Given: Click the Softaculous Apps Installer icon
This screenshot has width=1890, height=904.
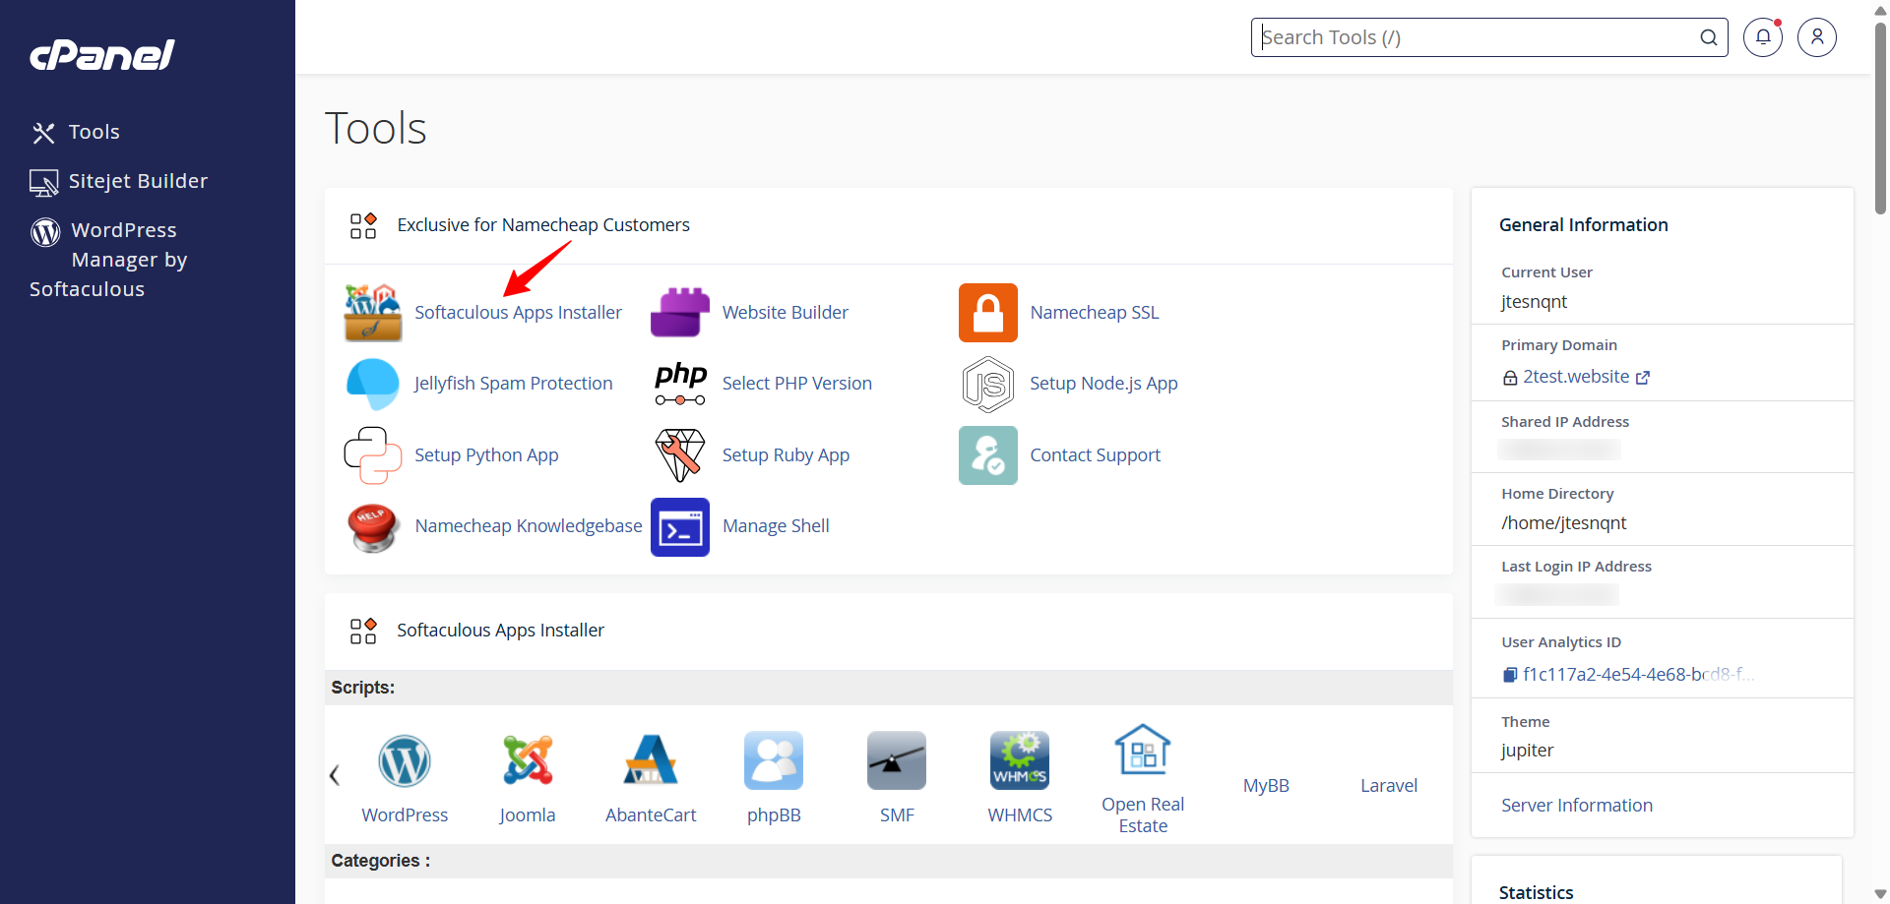Looking at the screenshot, I should click(x=373, y=313).
